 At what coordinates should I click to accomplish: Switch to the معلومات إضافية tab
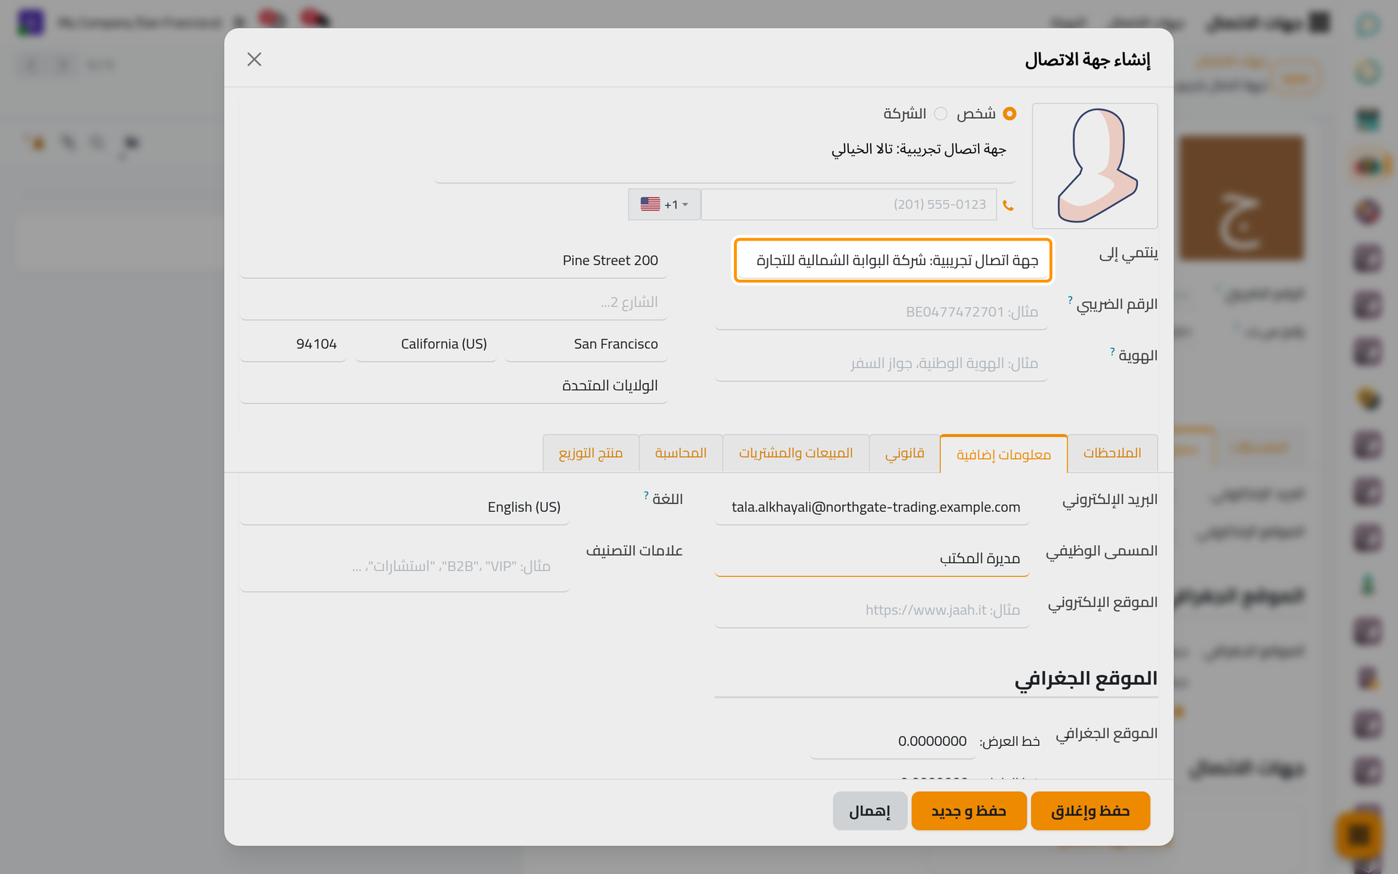click(1003, 454)
